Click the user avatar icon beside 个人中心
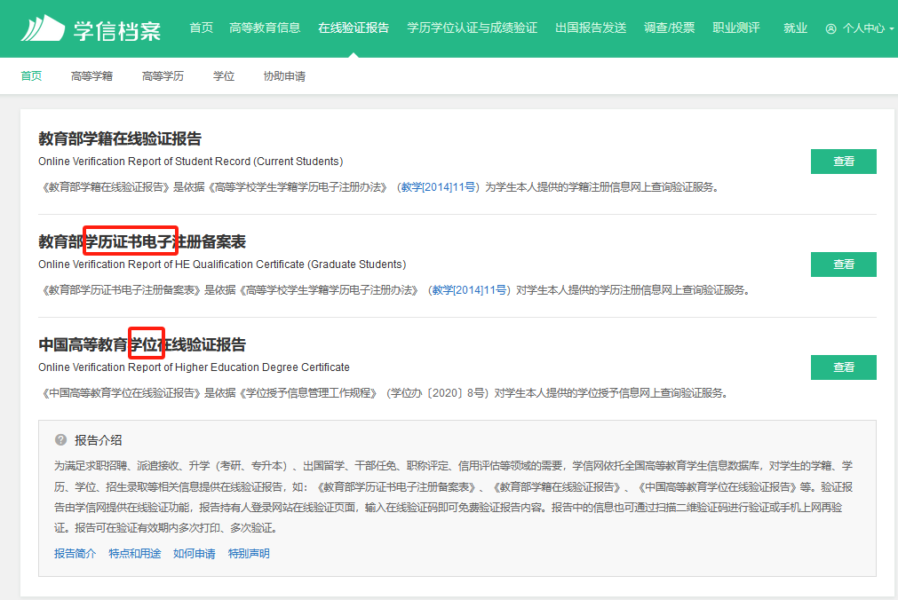The image size is (898, 600). [831, 28]
